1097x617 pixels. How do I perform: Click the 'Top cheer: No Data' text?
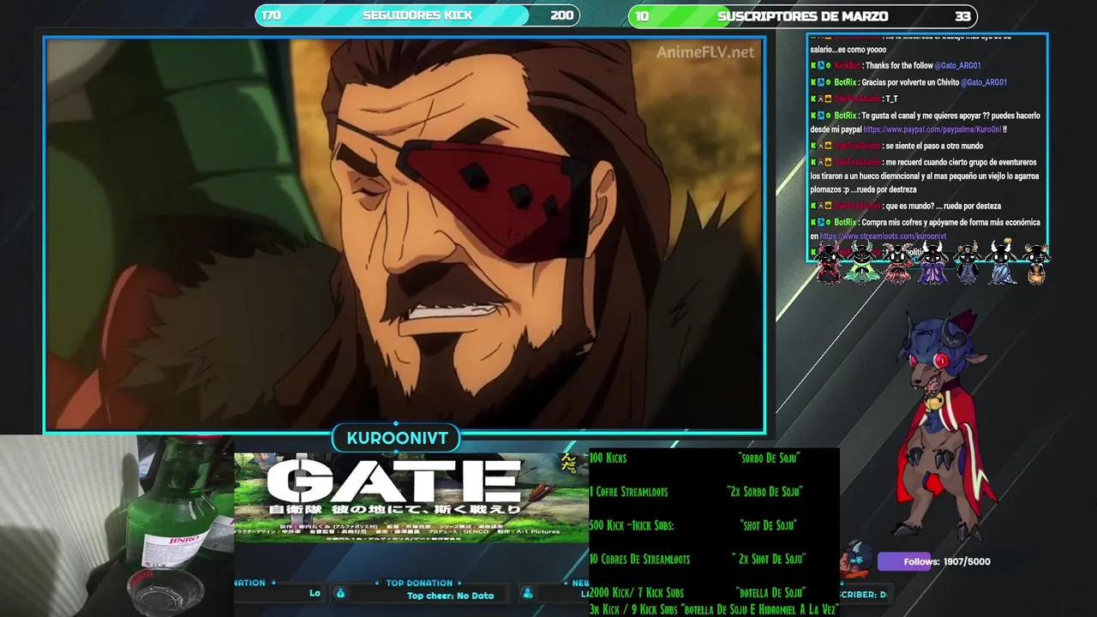pyautogui.click(x=450, y=596)
